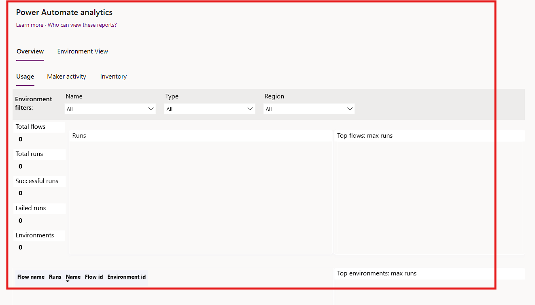Expand the Type environment filter dropdown
This screenshot has width=535, height=305.
210,109
